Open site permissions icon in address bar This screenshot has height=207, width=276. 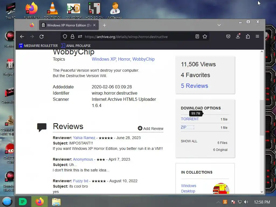(x=80, y=37)
